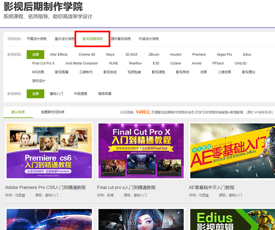Open Final Cut Pro X course thumbnail

[x=141, y=151]
